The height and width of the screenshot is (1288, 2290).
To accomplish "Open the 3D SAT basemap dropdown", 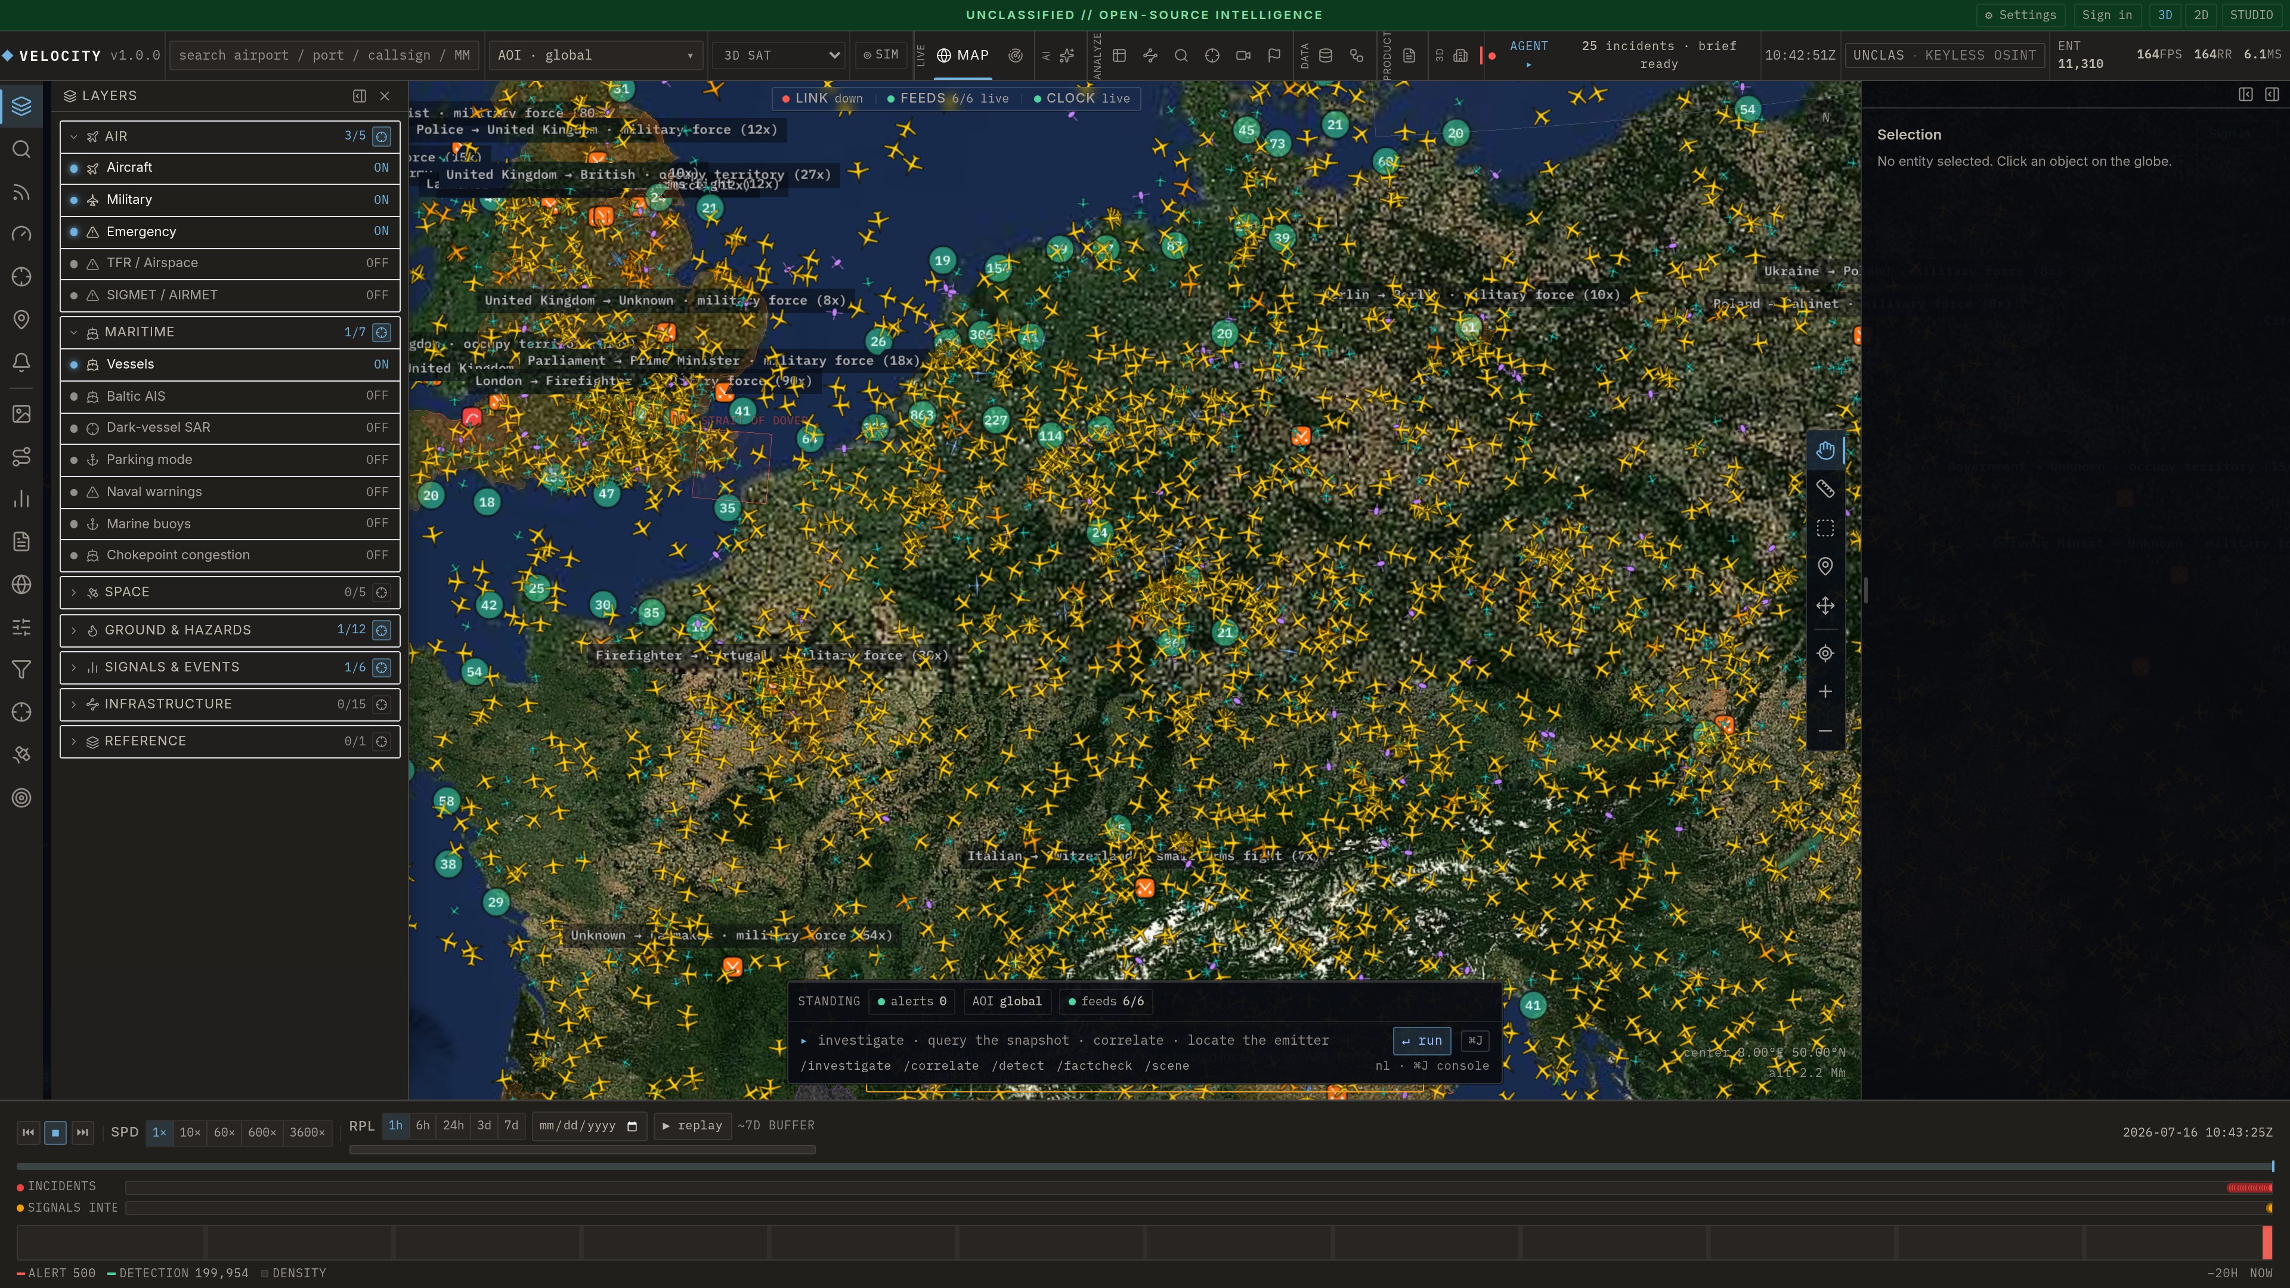I will click(x=779, y=55).
